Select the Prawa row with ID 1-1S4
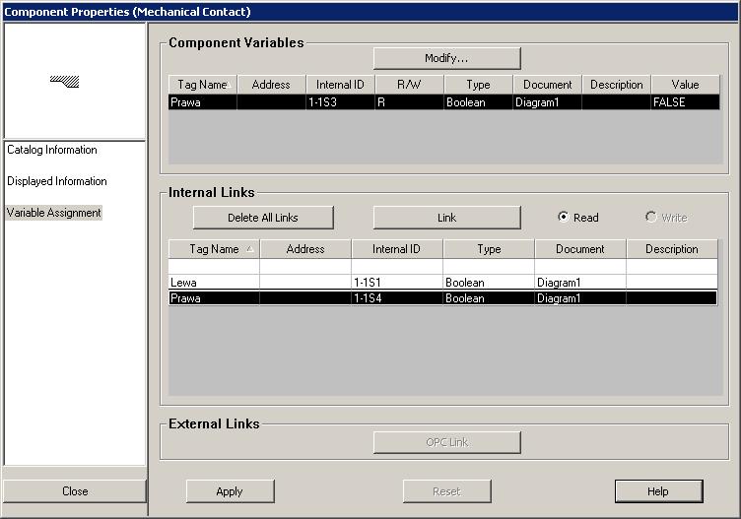Screen dimensions: 741x519 [442, 298]
